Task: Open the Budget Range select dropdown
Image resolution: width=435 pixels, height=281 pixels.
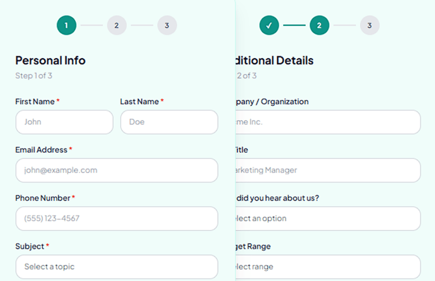Action: tap(328, 267)
